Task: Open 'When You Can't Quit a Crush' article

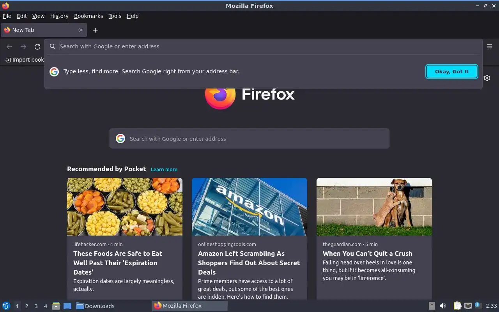Action: point(368,253)
